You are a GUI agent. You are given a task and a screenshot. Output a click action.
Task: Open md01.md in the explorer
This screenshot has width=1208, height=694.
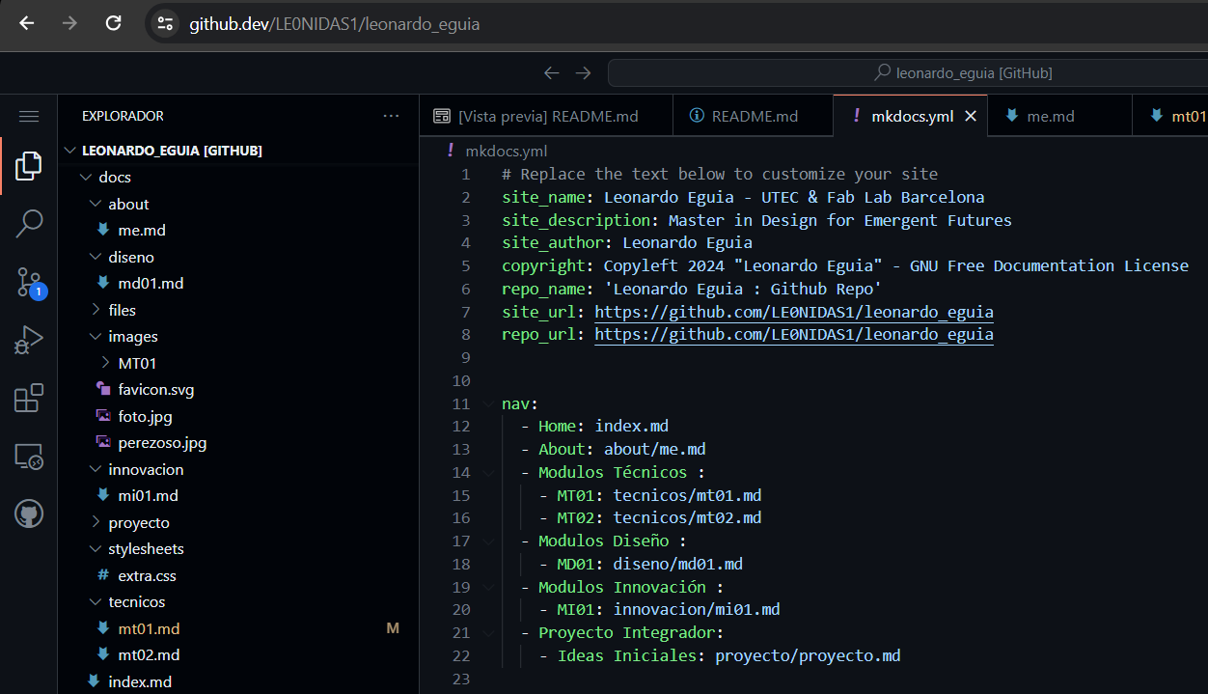point(151,284)
